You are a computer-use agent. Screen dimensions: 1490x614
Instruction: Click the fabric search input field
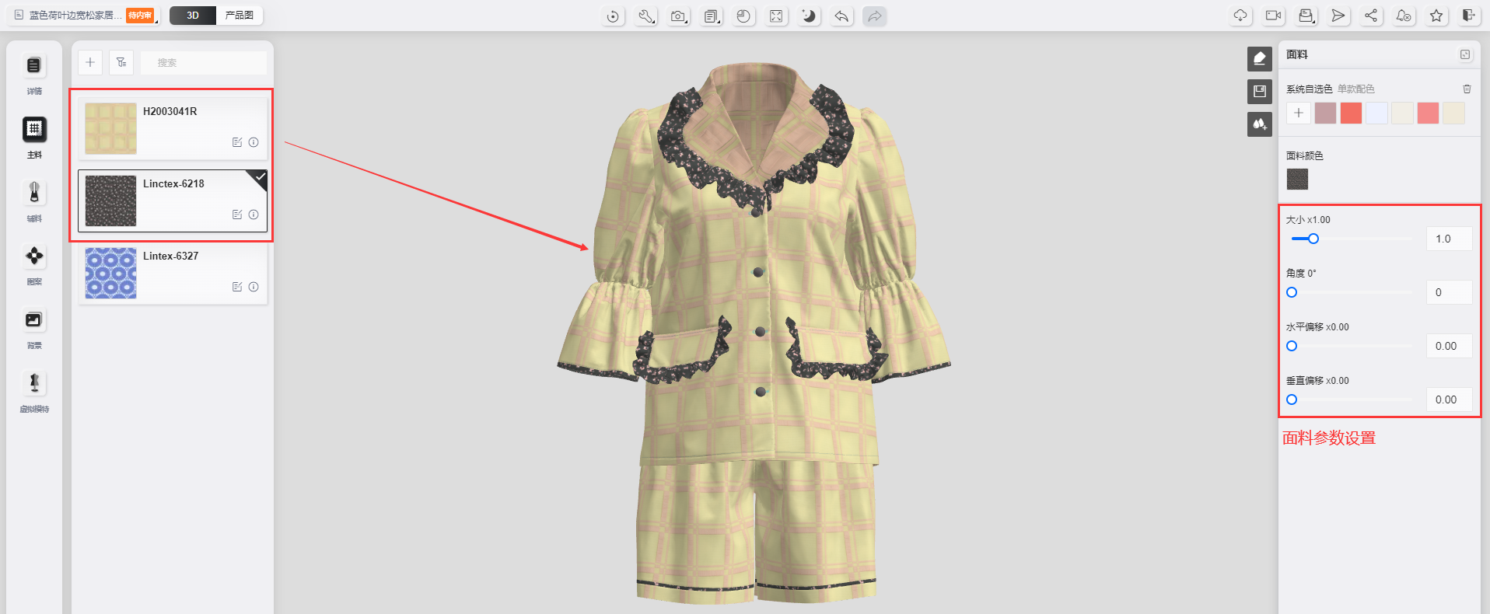(203, 63)
